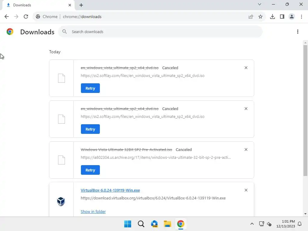308x231 pixels.
Task: Remove Windows Vista Ultimate 32Bit entry from list
Action: coord(246,149)
